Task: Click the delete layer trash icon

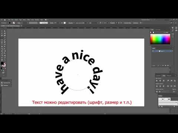Action: click(x=168, y=66)
